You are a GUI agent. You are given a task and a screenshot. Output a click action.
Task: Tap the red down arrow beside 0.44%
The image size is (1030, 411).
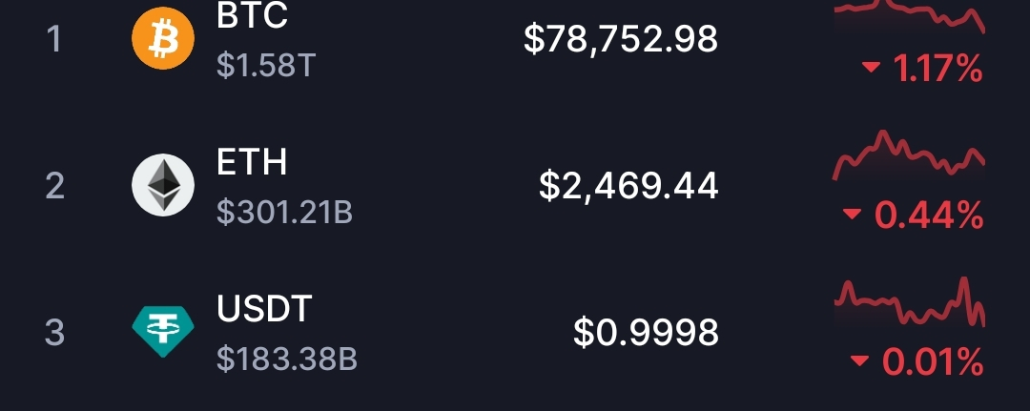click(x=852, y=214)
